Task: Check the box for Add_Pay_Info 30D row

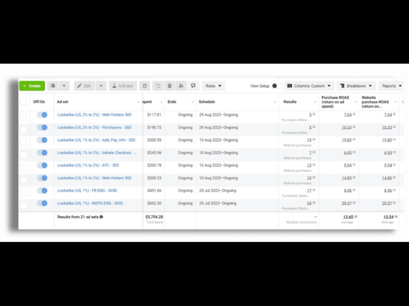Action: click(x=24, y=142)
